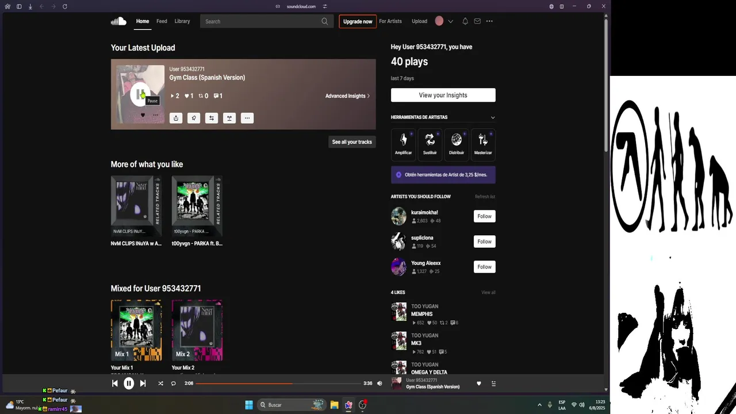The width and height of the screenshot is (736, 414).
Task: Pause the track on the Gym Class artwork
Action: [x=140, y=94]
